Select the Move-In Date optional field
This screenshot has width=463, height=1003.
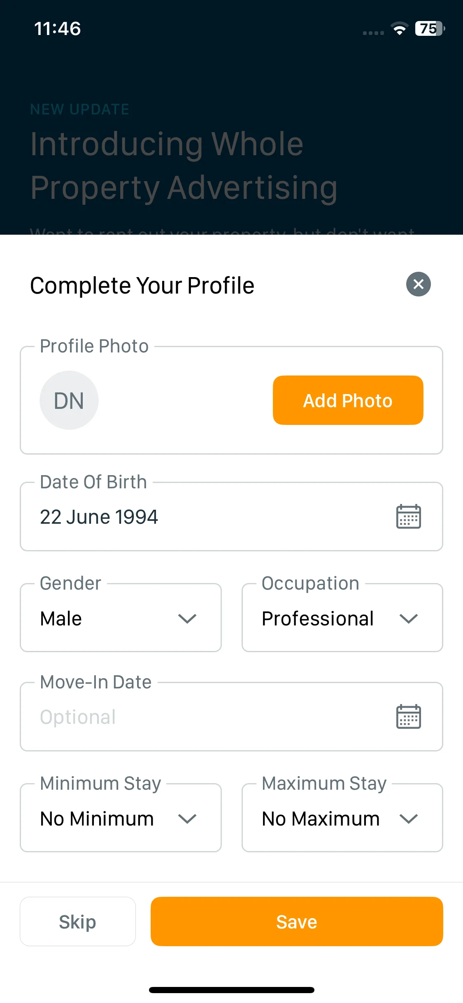point(231,717)
